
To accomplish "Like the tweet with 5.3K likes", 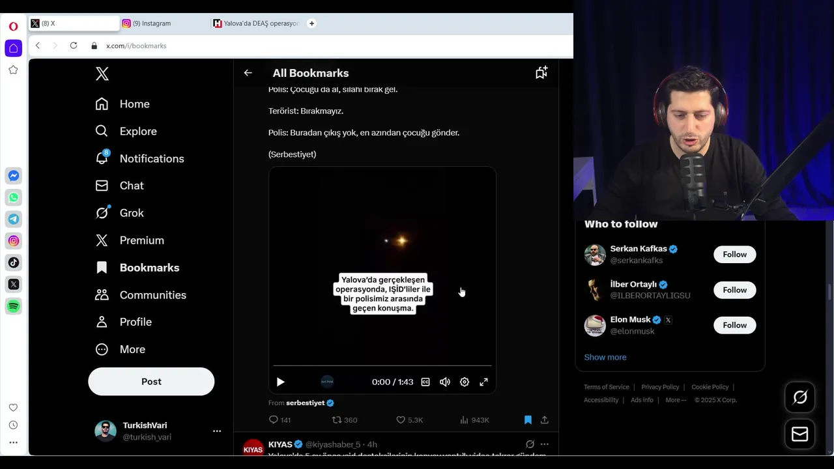I will 409,420.
